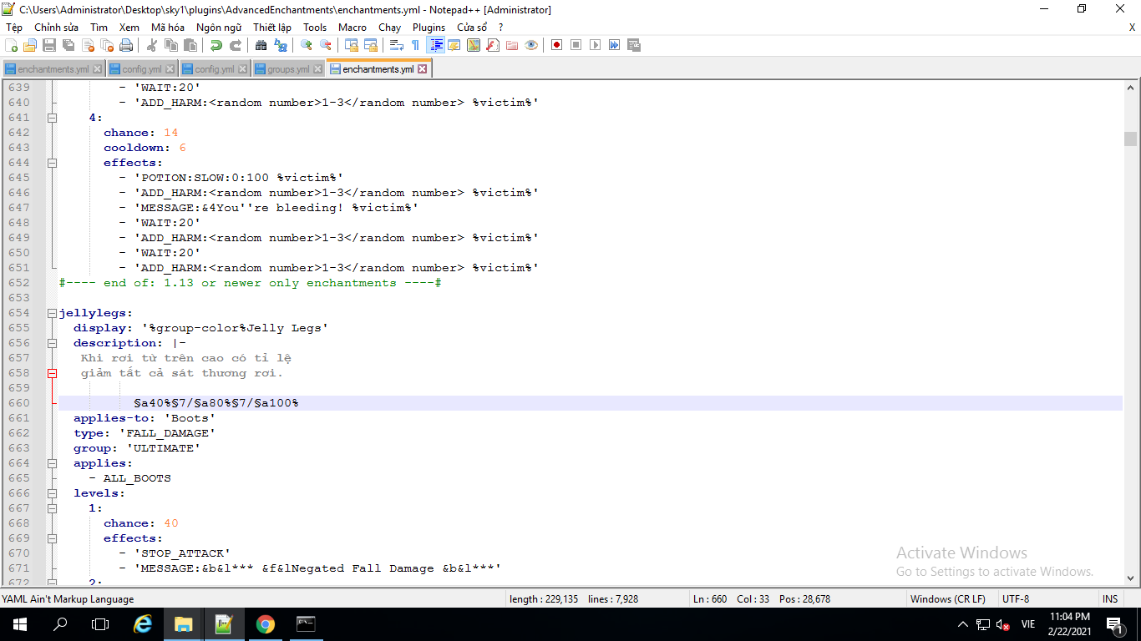
Task: Click the Stop Recording macro icon
Action: coord(576,45)
